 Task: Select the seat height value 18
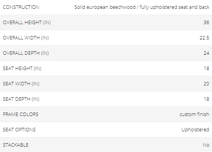[206, 69]
